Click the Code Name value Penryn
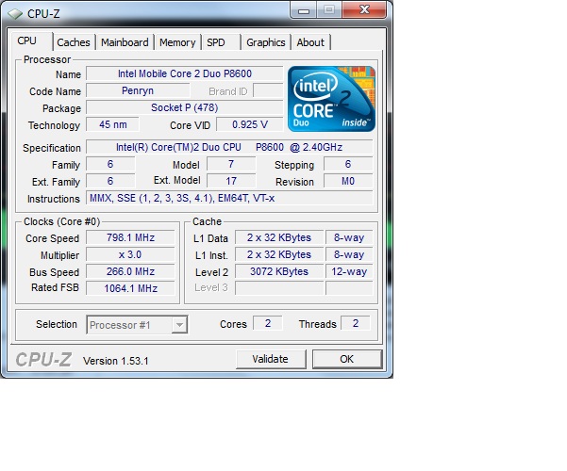The image size is (567, 471). point(138,90)
